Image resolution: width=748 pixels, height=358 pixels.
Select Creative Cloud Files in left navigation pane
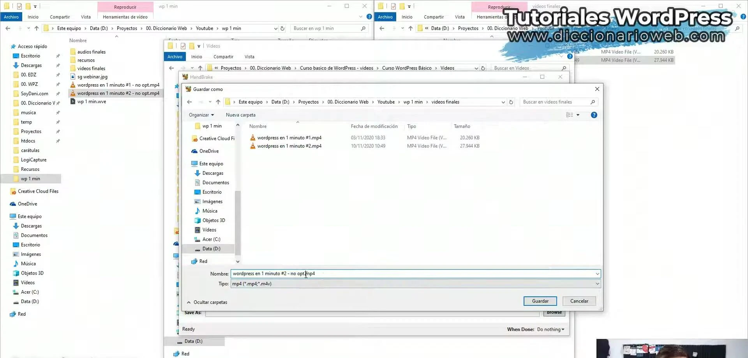[x=34, y=191]
